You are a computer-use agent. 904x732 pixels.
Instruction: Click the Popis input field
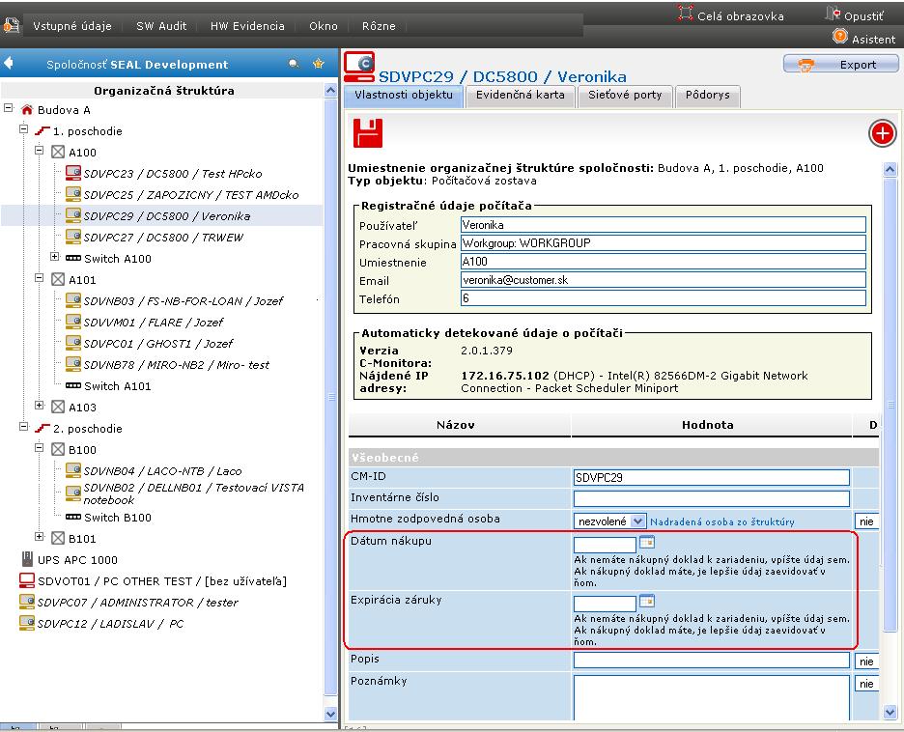pos(712,661)
